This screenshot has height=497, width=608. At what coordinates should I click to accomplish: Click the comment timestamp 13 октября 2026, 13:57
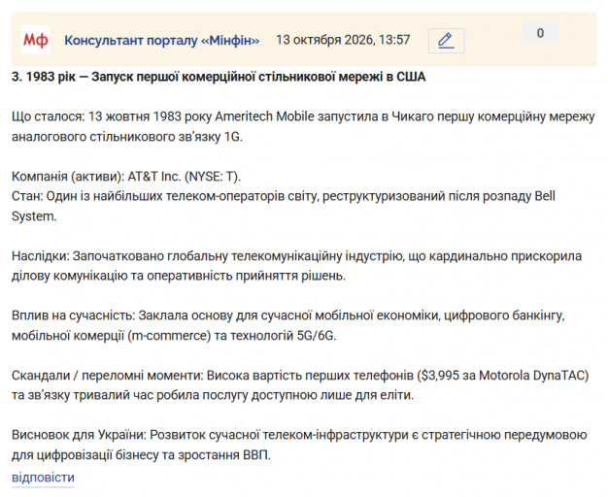point(343,40)
